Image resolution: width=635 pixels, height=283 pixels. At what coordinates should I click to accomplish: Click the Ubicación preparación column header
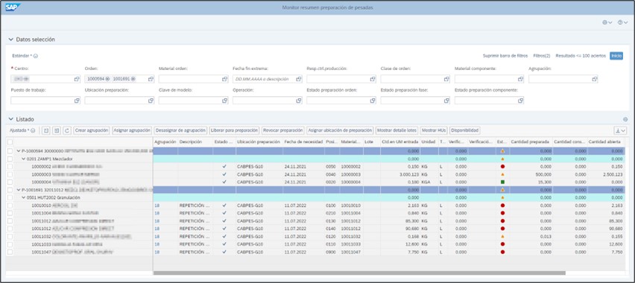point(259,141)
